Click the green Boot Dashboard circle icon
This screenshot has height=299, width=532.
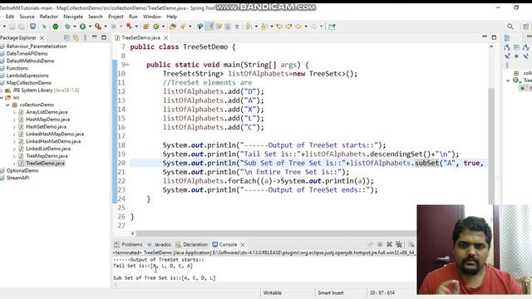pos(56,27)
